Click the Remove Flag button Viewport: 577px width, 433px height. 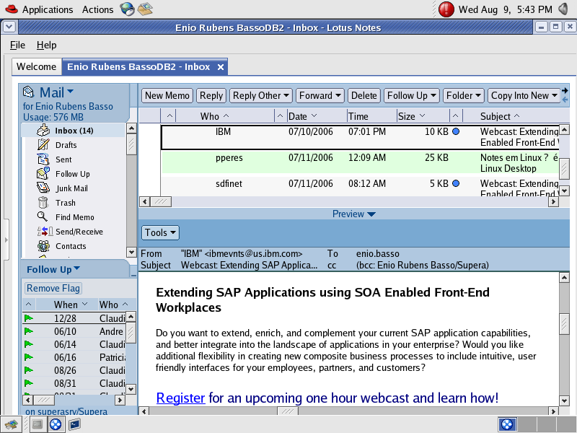pyautogui.click(x=53, y=288)
